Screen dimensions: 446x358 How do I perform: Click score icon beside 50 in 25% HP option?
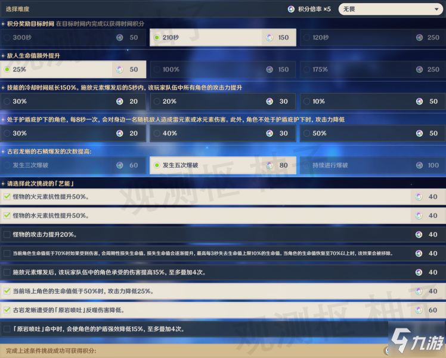(x=120, y=69)
